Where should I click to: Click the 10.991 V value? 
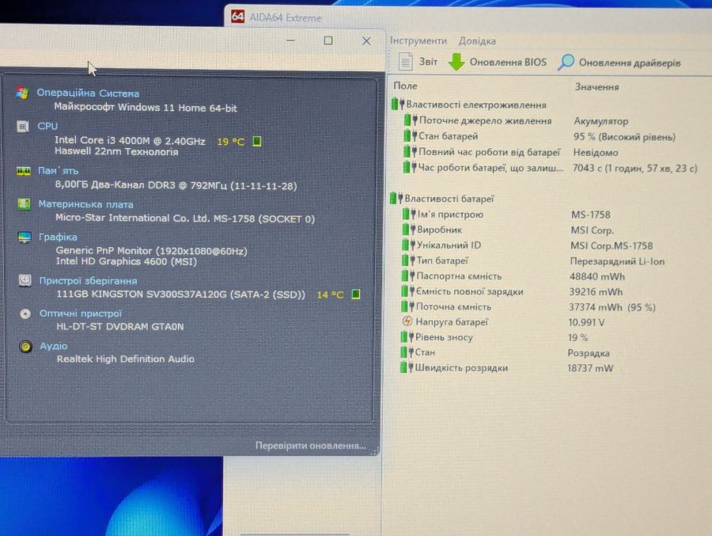[585, 322]
